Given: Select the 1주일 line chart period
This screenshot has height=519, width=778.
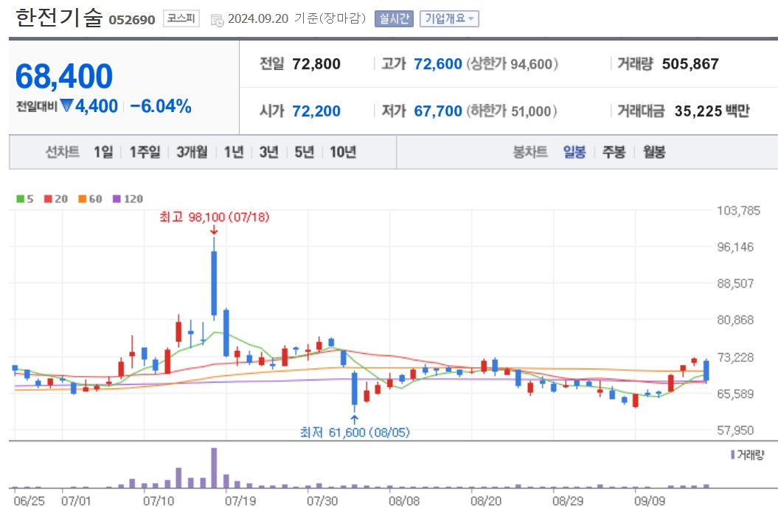Looking at the screenshot, I should point(145,152).
